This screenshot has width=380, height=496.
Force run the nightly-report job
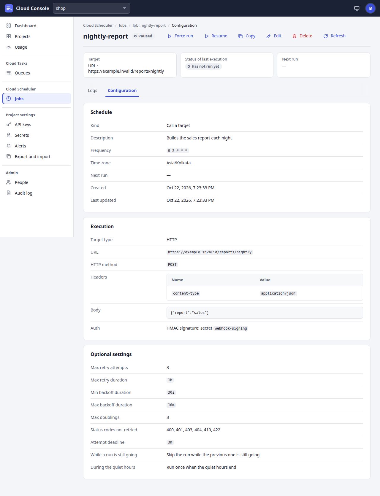click(180, 36)
